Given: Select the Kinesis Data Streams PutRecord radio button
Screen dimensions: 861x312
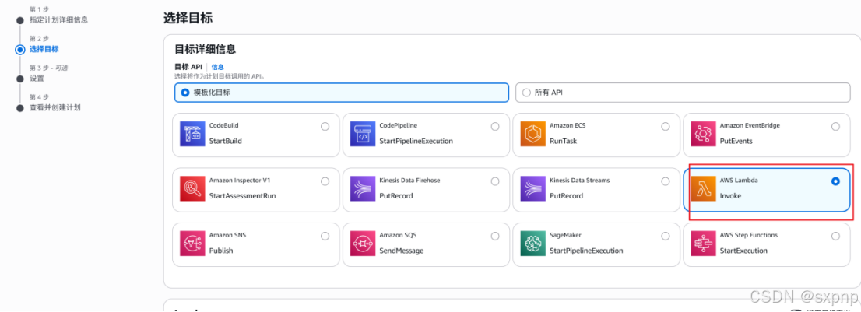Looking at the screenshot, I should pyautogui.click(x=666, y=181).
